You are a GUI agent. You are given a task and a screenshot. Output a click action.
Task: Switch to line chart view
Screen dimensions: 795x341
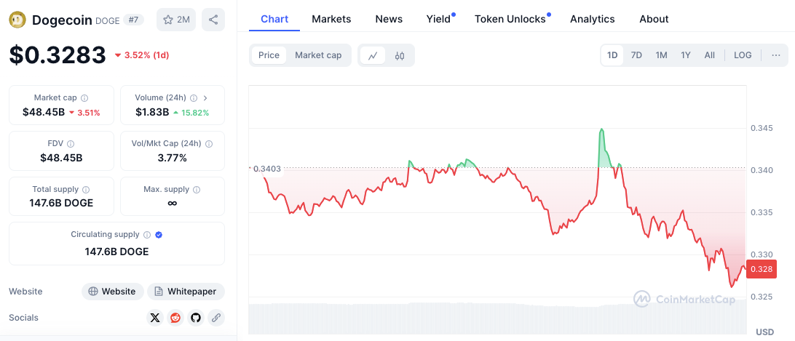tap(373, 55)
